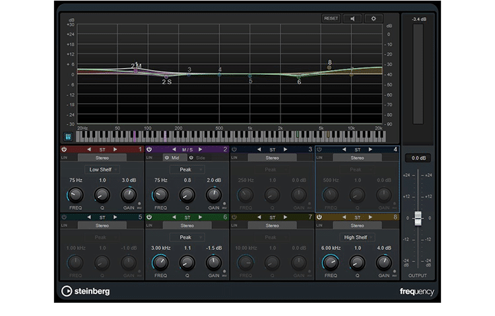
Task: Click band 1 right arrow
Action: pyautogui.click(x=115, y=149)
